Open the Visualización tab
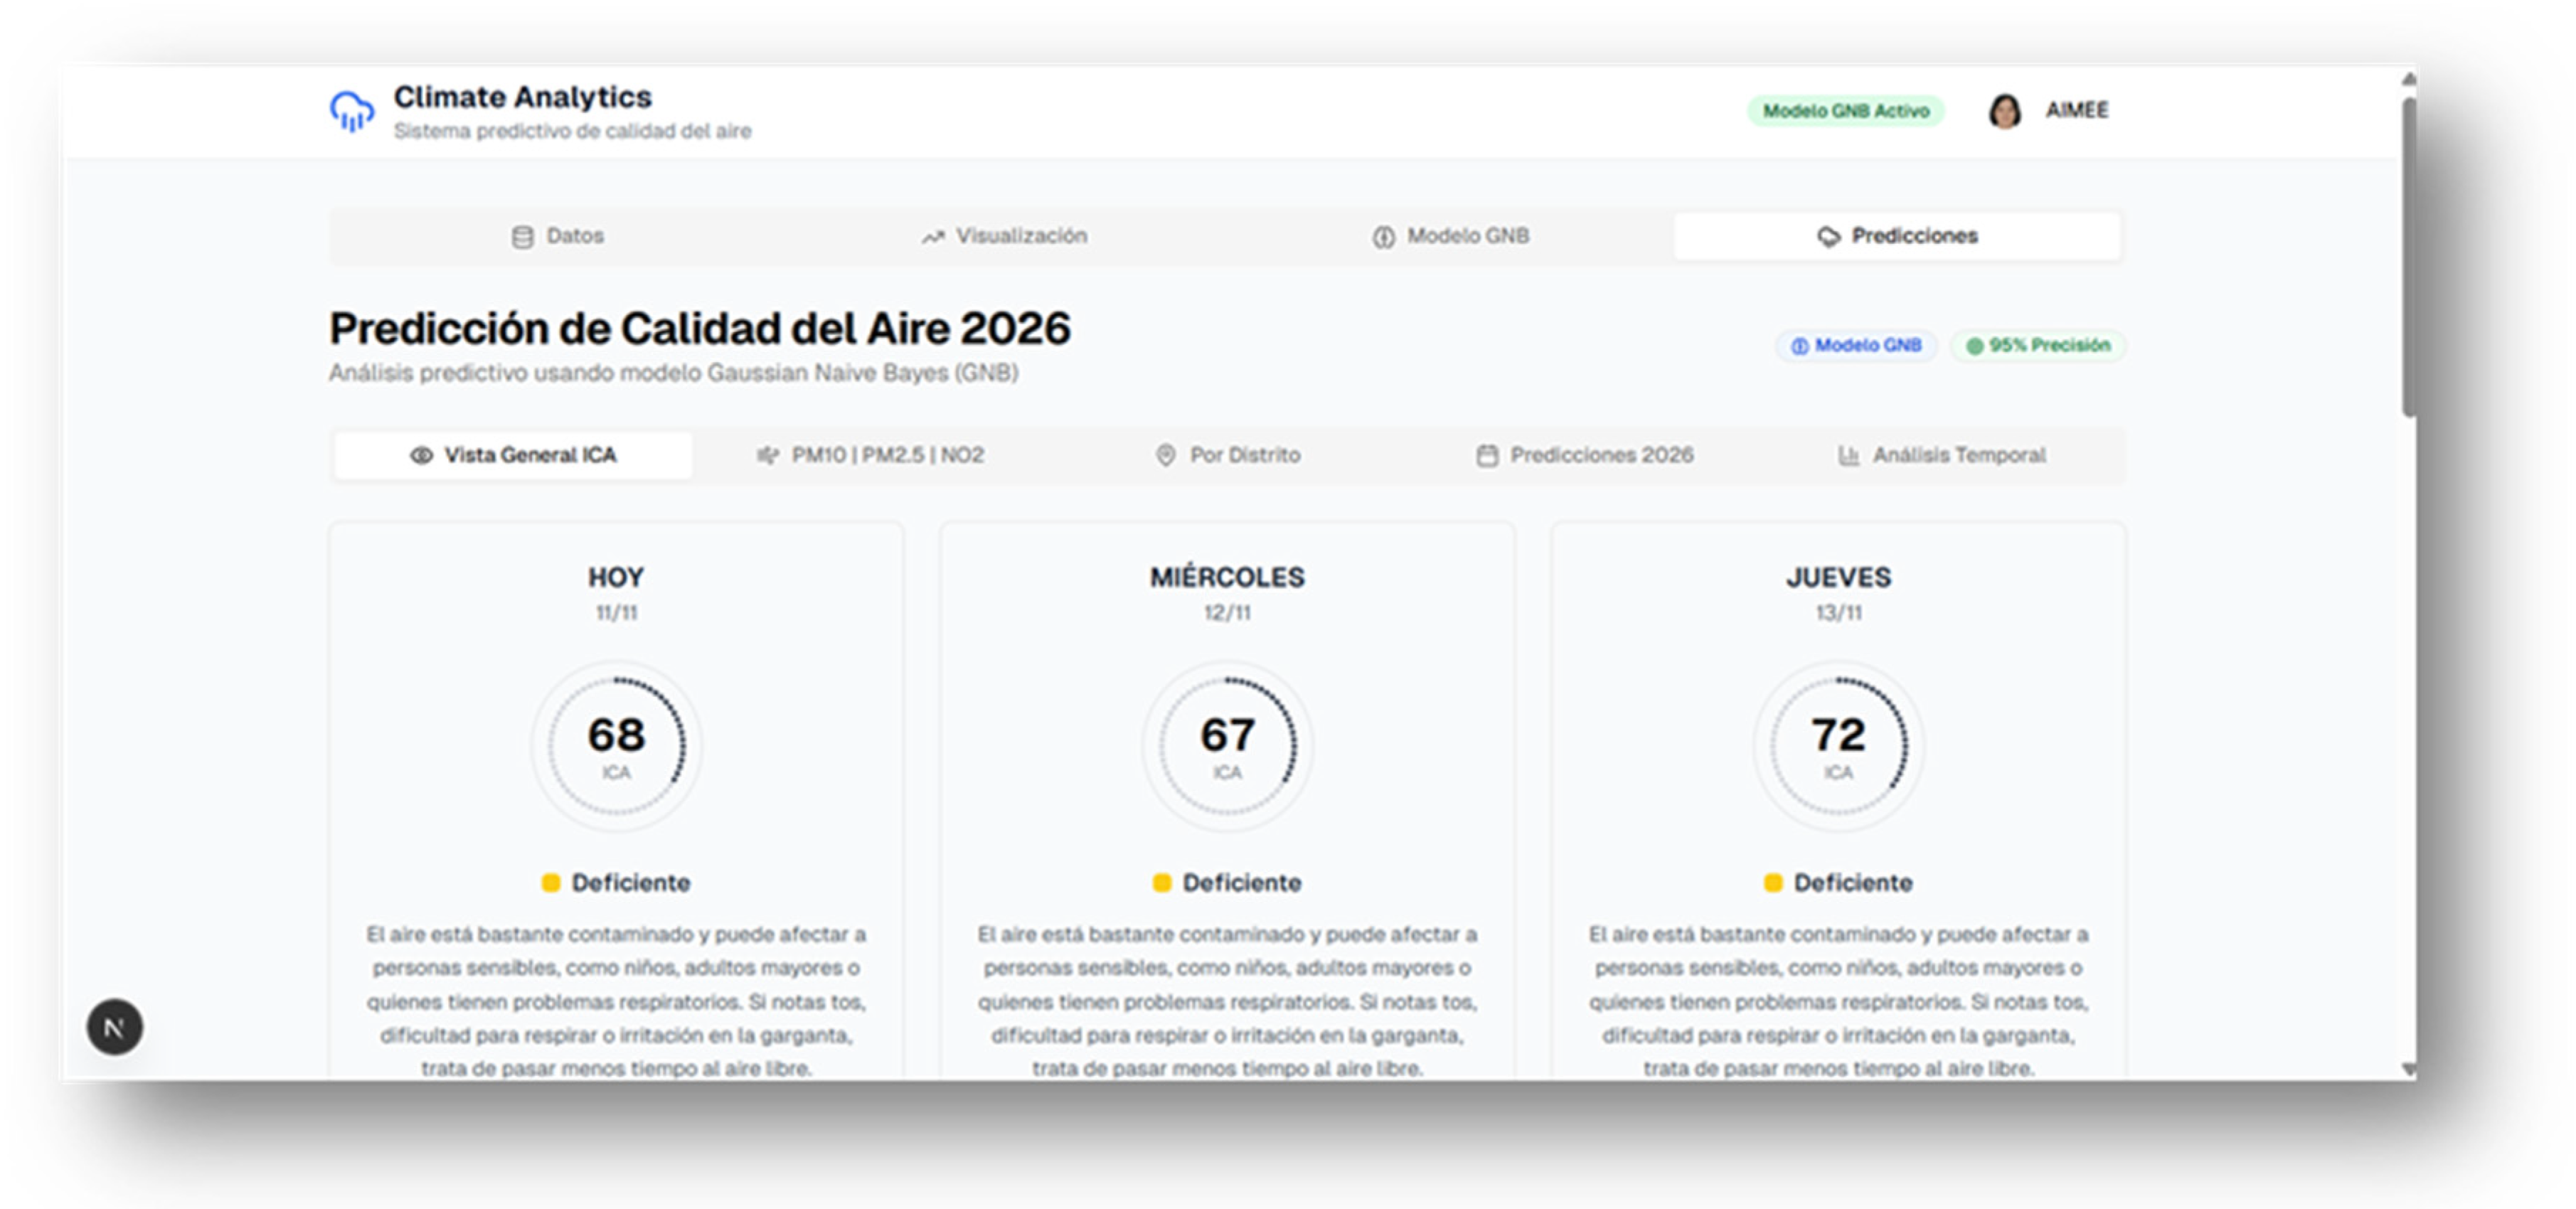 click(1003, 237)
